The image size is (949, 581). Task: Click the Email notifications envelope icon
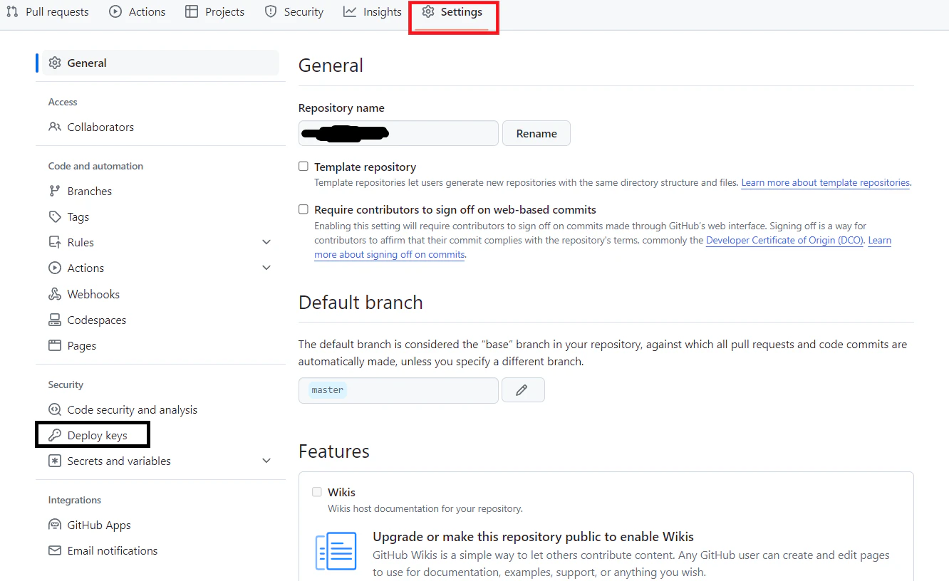coord(55,550)
